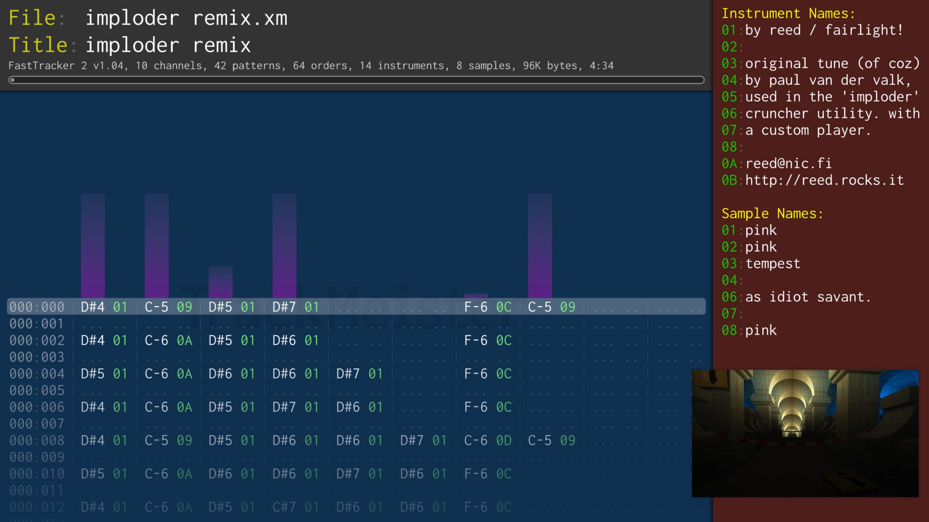Viewport: 929px width, 522px height.
Task: Select the 'tempest' sample name
Action: [x=773, y=264]
